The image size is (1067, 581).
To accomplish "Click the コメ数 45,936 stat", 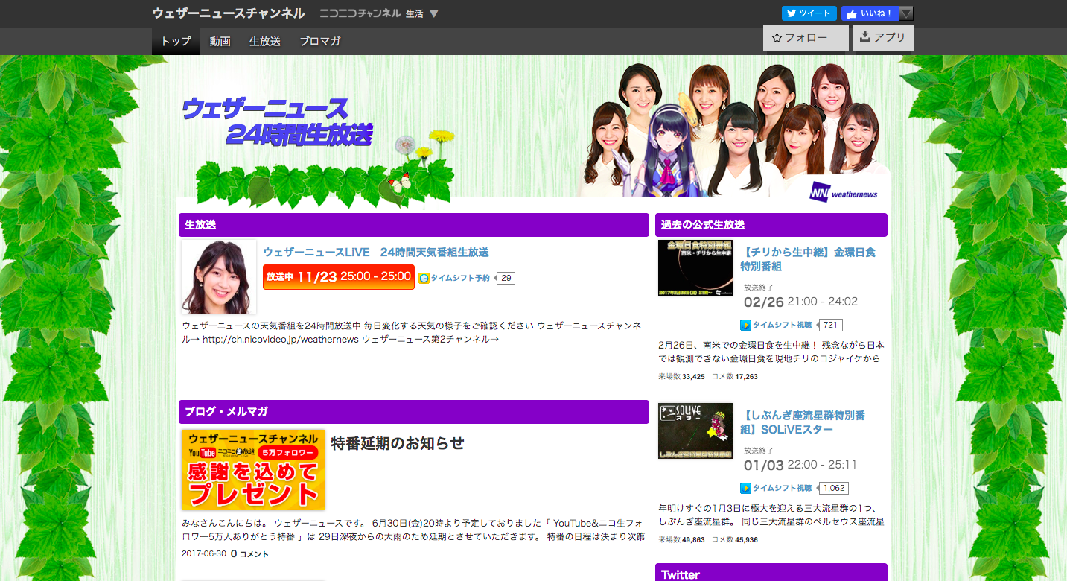I will coord(735,540).
